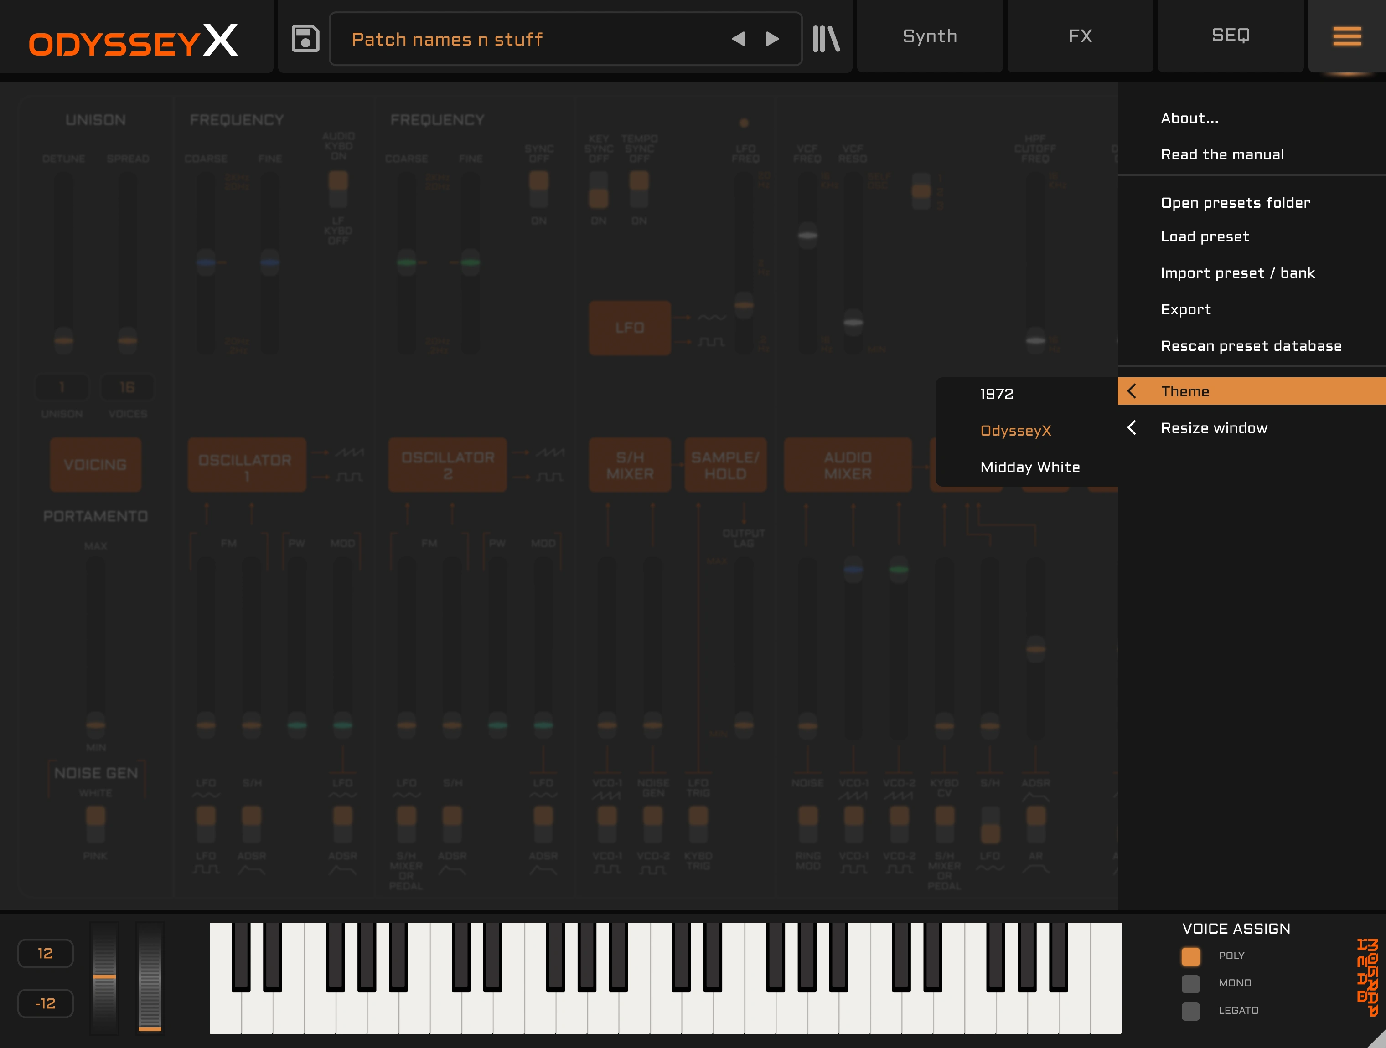Go to the next preset with right arrow
Viewport: 1386px width, 1048px height.
773,39
